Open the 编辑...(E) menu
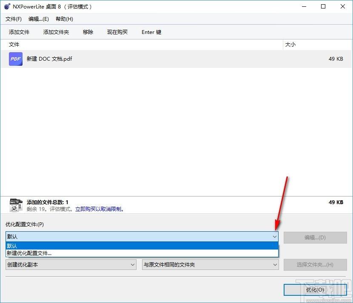This screenshot has height=303, width=353. point(39,19)
